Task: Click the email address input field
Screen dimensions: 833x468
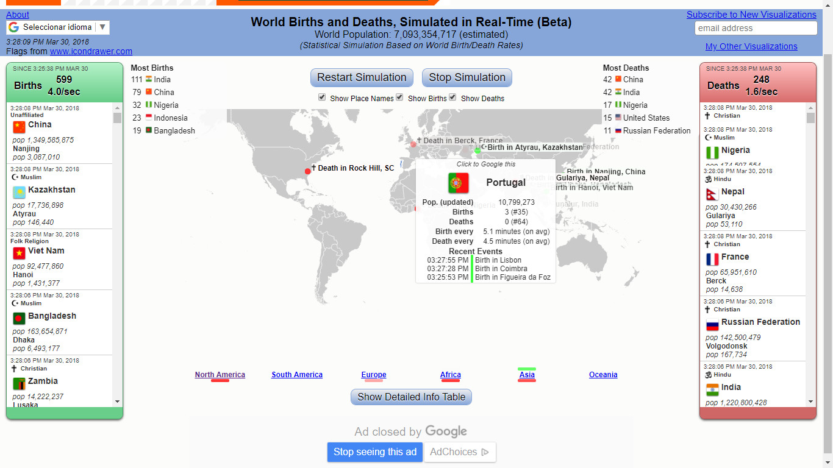Action: tap(756, 28)
